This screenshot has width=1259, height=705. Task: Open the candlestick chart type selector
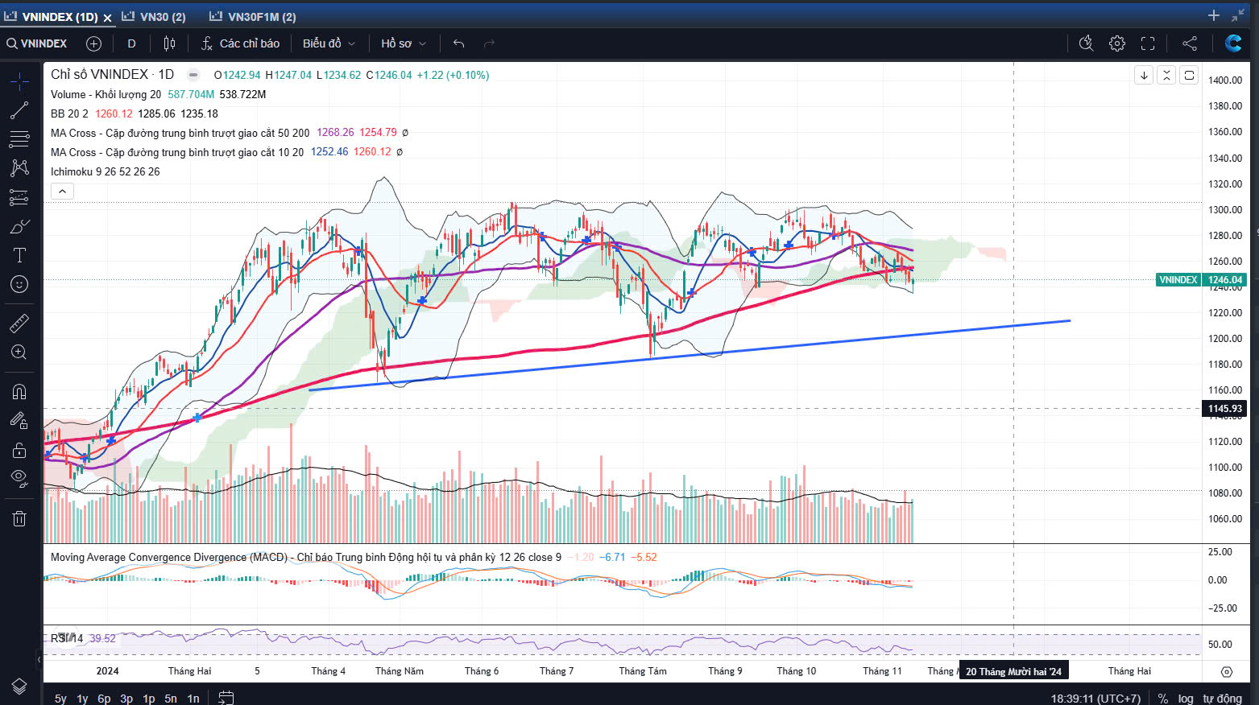pyautogui.click(x=169, y=43)
